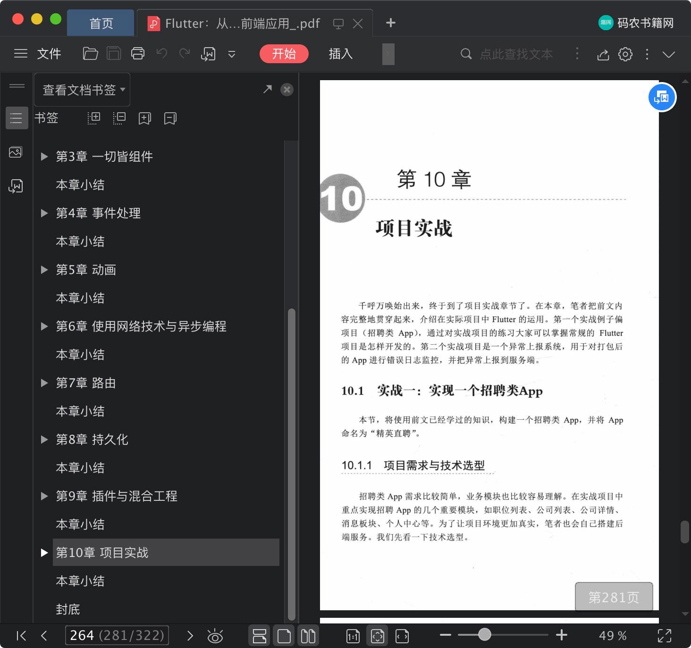
Task: Expand 第7章 路由 bookmark
Action: [44, 383]
